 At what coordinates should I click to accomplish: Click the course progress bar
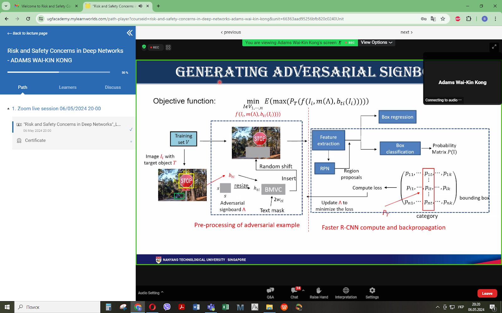[59, 72]
